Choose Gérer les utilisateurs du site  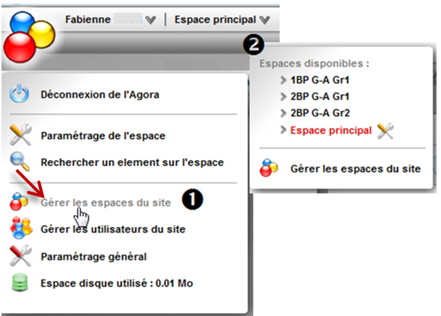click(x=113, y=229)
